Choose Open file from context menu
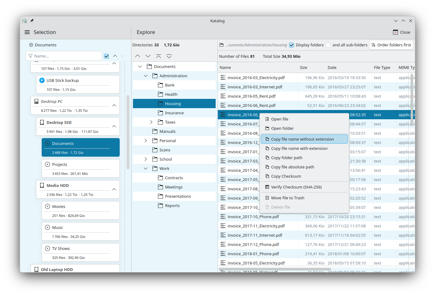 pos(304,119)
